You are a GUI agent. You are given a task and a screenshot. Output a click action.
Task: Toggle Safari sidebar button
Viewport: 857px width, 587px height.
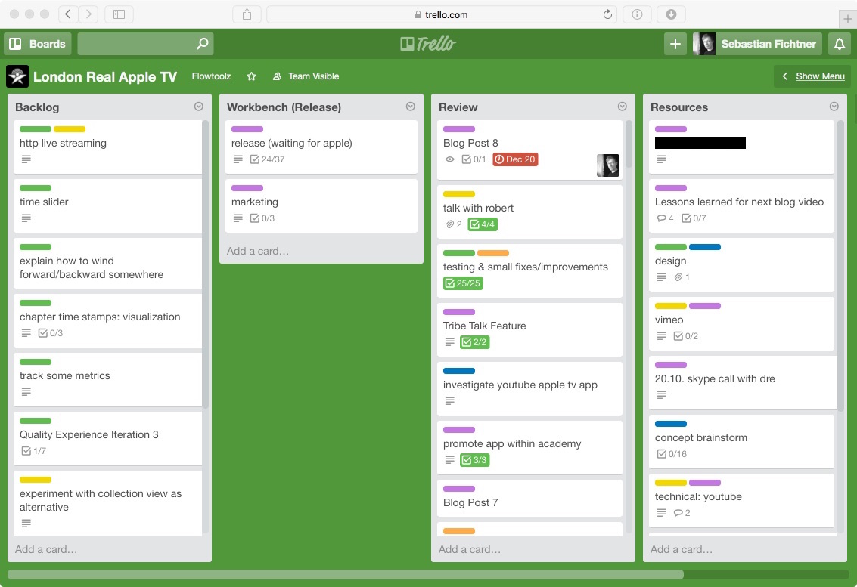coord(120,14)
